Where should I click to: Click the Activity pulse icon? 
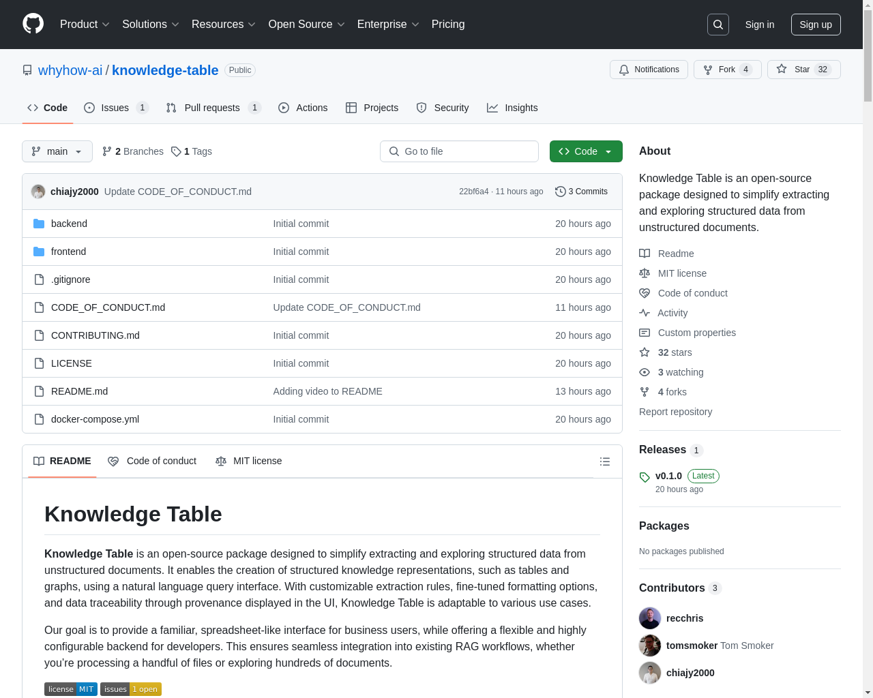tap(645, 313)
